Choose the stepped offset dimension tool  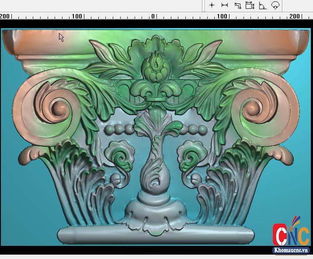pyautogui.click(x=237, y=5)
